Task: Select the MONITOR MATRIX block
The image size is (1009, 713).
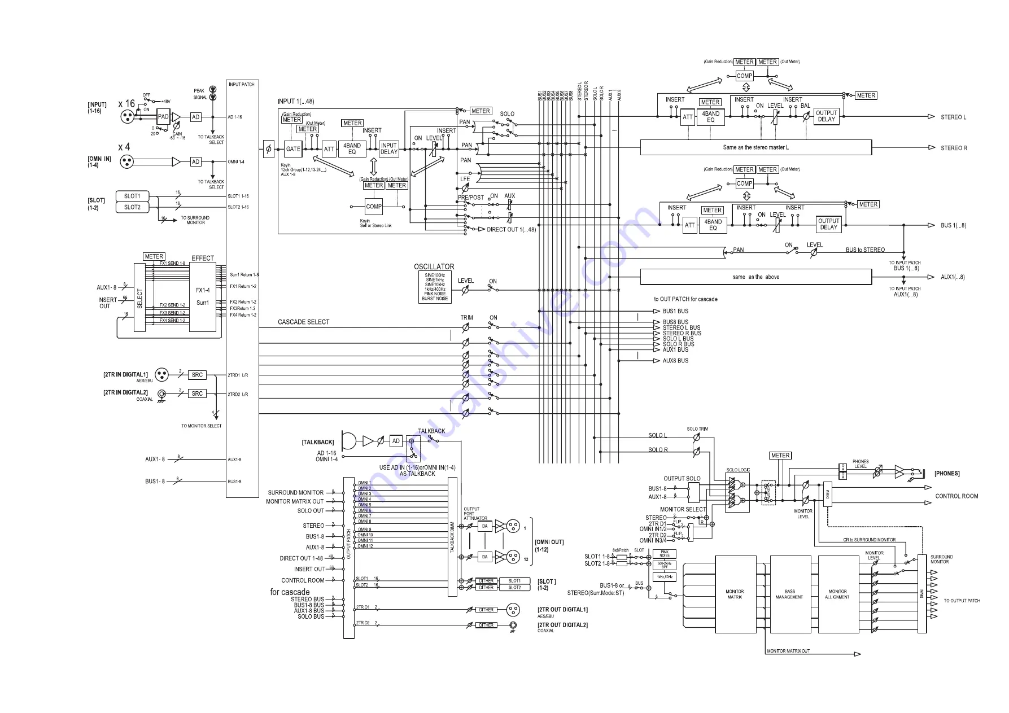Action: (735, 594)
